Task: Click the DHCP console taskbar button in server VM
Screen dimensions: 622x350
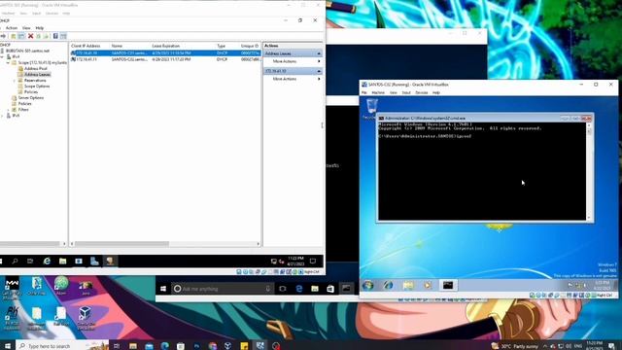Action: (x=110, y=261)
